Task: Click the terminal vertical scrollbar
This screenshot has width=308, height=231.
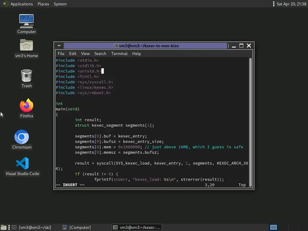Action: click(251, 122)
